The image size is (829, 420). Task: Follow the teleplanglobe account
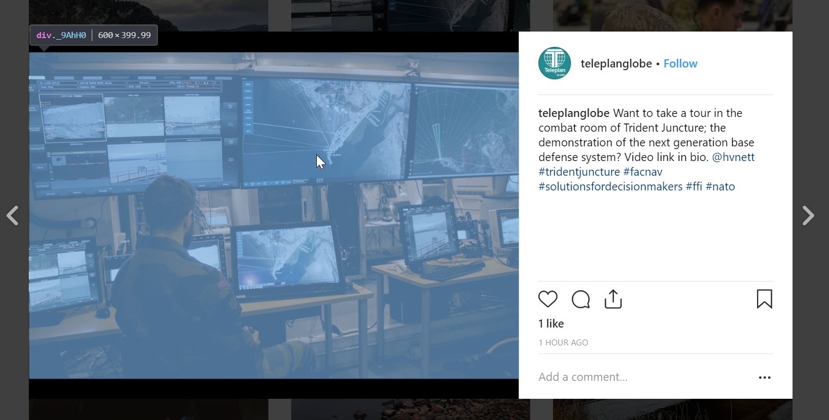[680, 64]
